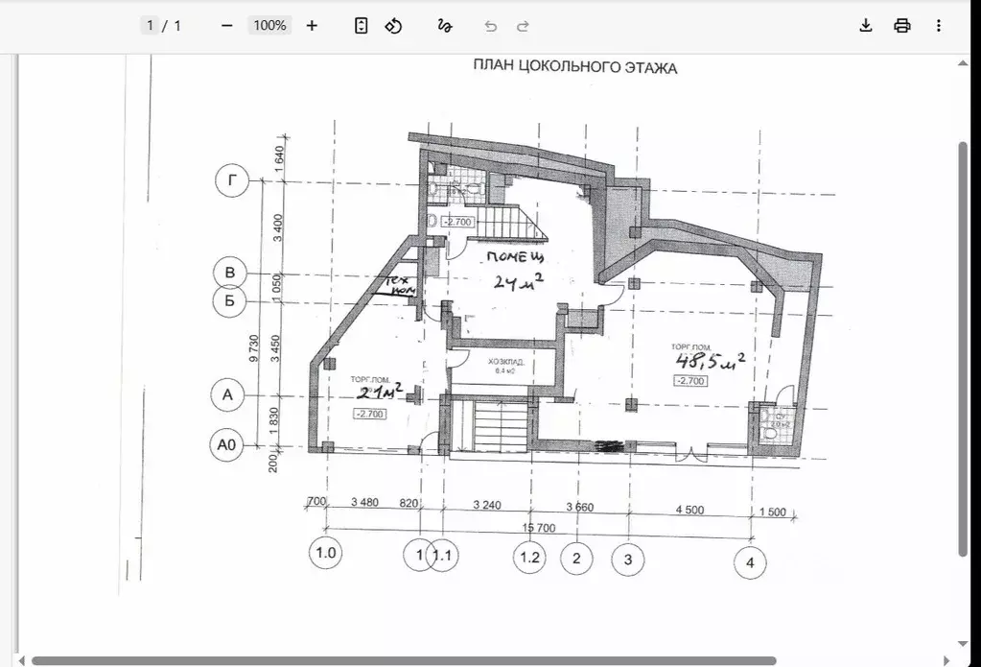981x667 pixels.
Task: Click the 3 660 dimension text
Action: click(580, 507)
